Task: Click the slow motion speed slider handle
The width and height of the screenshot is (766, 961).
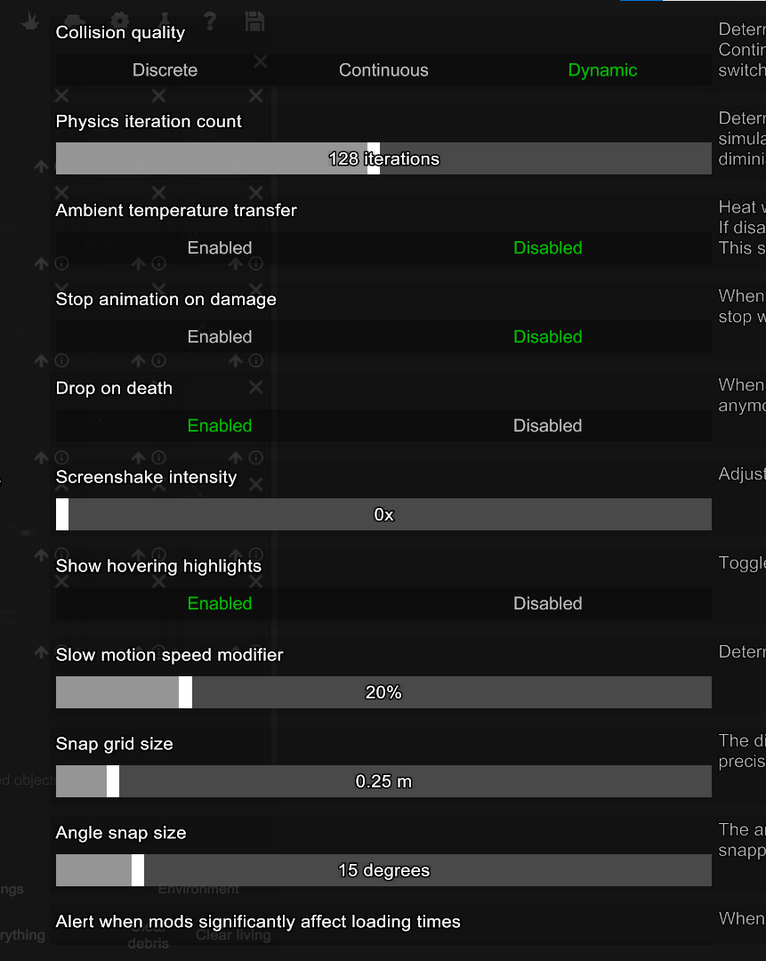Action: click(185, 692)
